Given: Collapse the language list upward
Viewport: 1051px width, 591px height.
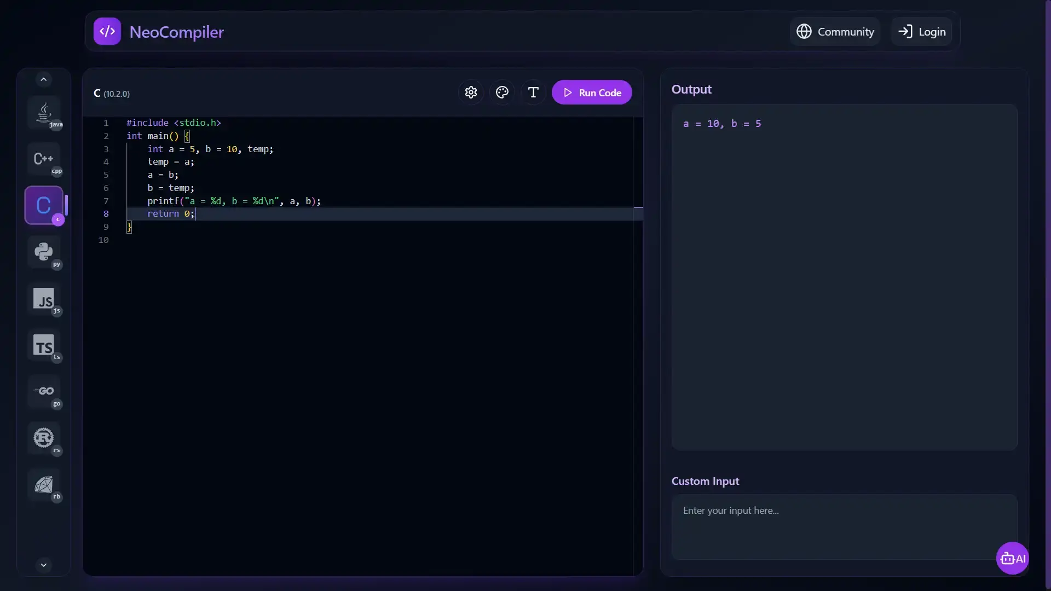Looking at the screenshot, I should coord(43,79).
